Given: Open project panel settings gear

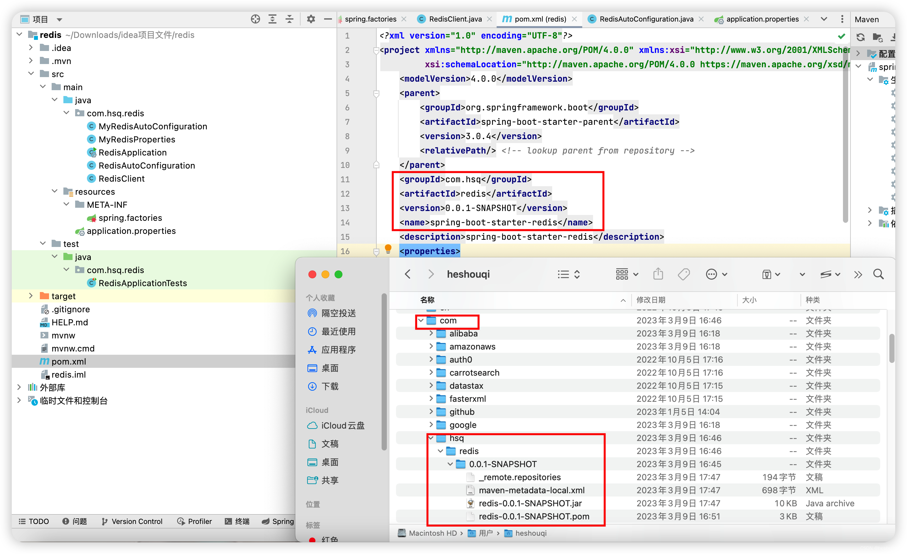Looking at the screenshot, I should tap(311, 19).
